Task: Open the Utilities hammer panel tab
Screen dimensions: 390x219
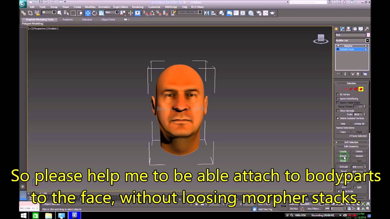Action: tap(367, 29)
